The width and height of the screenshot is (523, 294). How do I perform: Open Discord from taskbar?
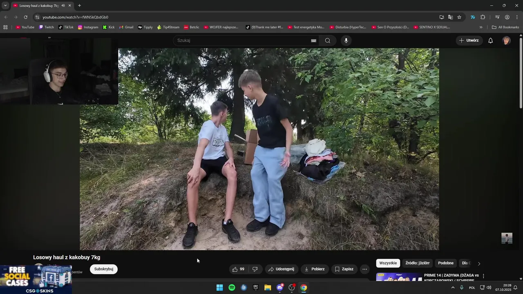[x=280, y=287]
